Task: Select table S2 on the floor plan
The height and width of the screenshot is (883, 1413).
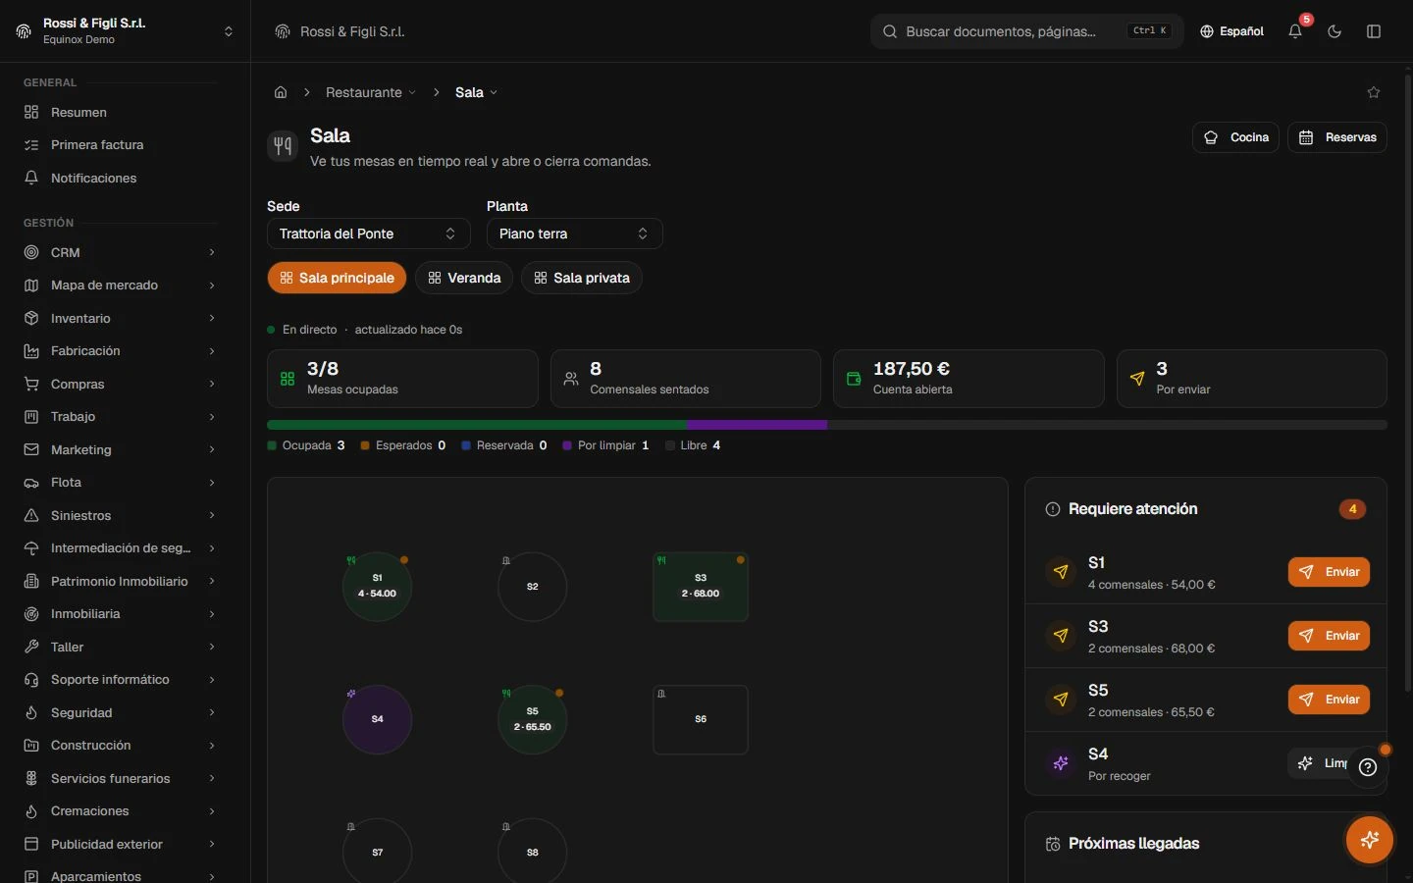Action: point(532,587)
